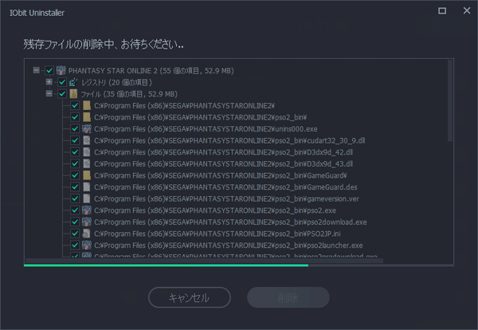The image size is (478, 330).
Task: Collapse the ファイル tree node
Action: [49, 93]
